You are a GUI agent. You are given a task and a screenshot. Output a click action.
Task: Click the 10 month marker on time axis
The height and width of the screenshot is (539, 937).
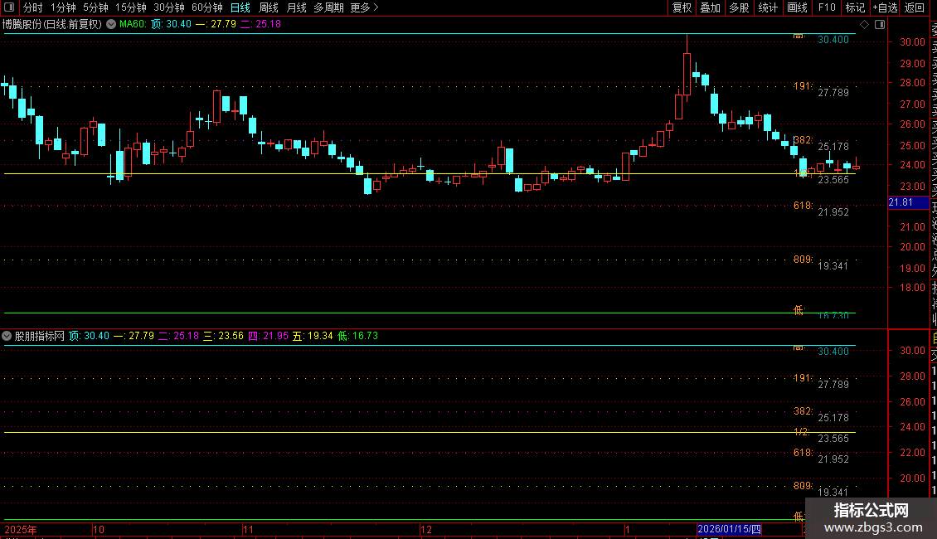[99, 529]
